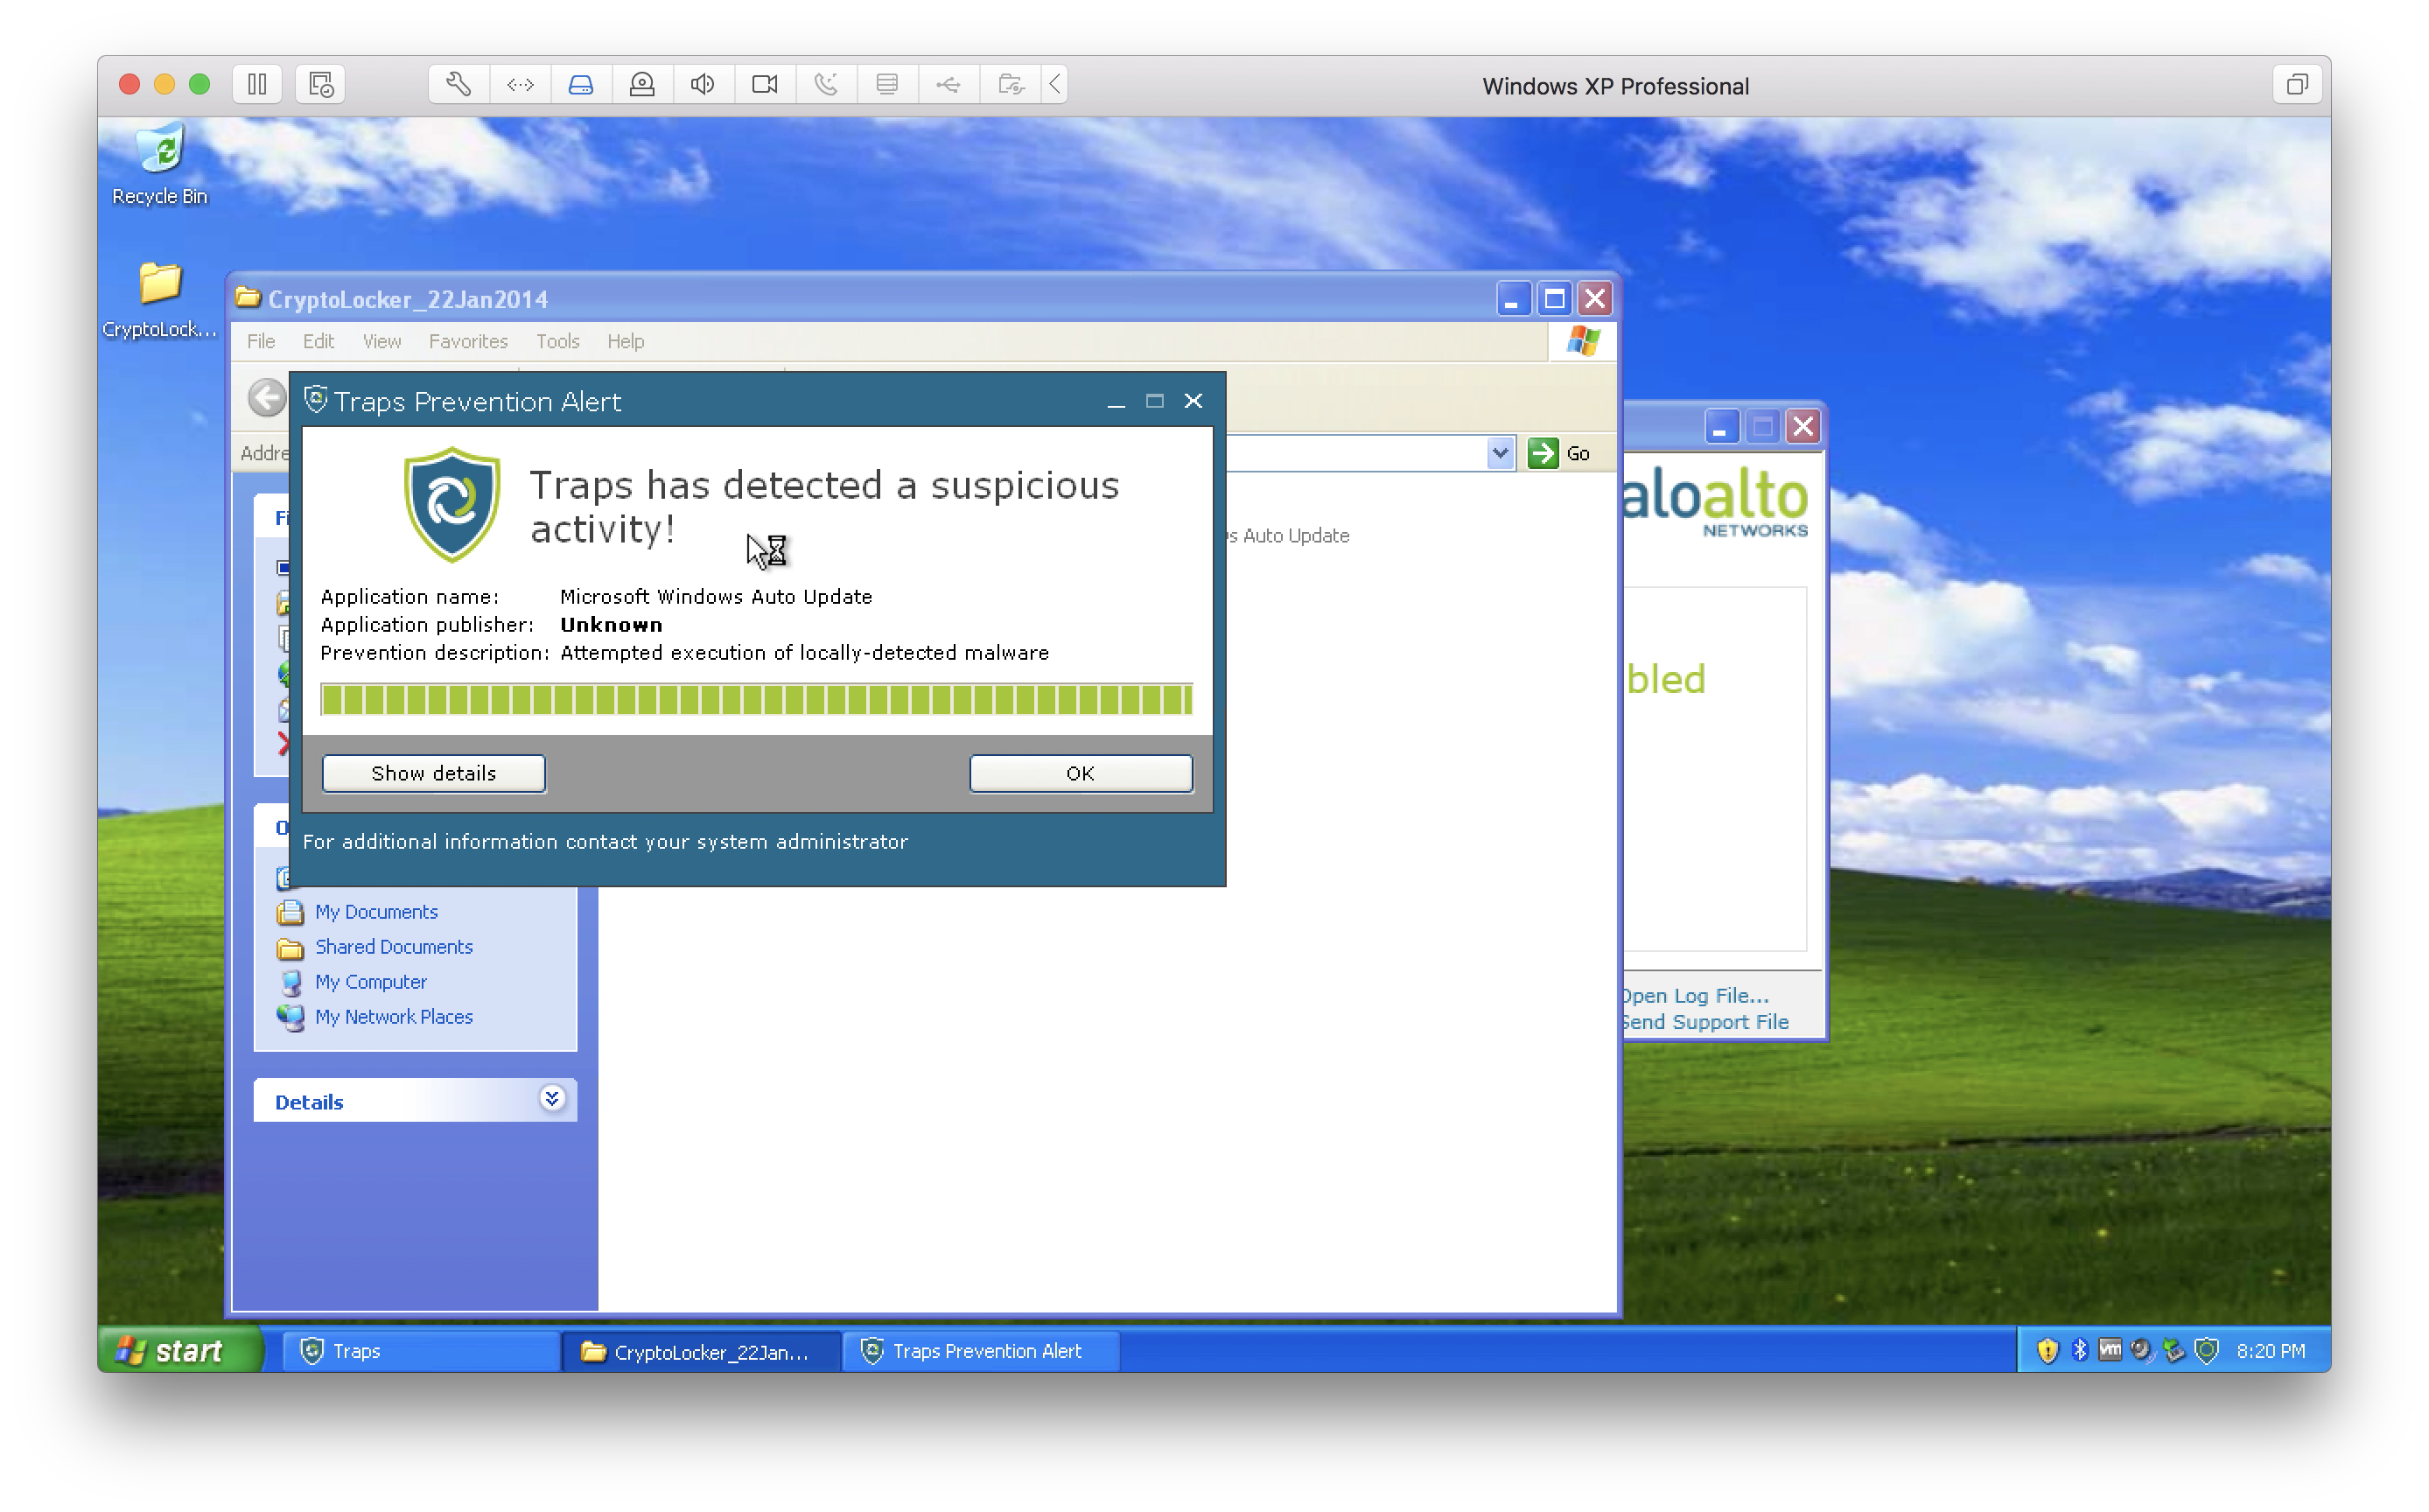This screenshot has width=2429, height=1512.
Task: Click the Windows flag logo in Explorer
Action: 1583,341
